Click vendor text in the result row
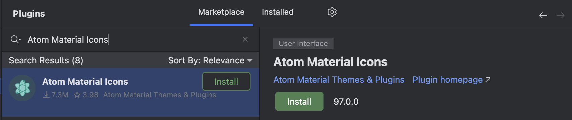The width and height of the screenshot is (572, 120). (x=160, y=95)
